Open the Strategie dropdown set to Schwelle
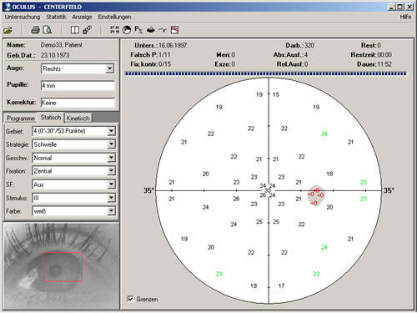This screenshot has width=417, height=313. click(111, 144)
